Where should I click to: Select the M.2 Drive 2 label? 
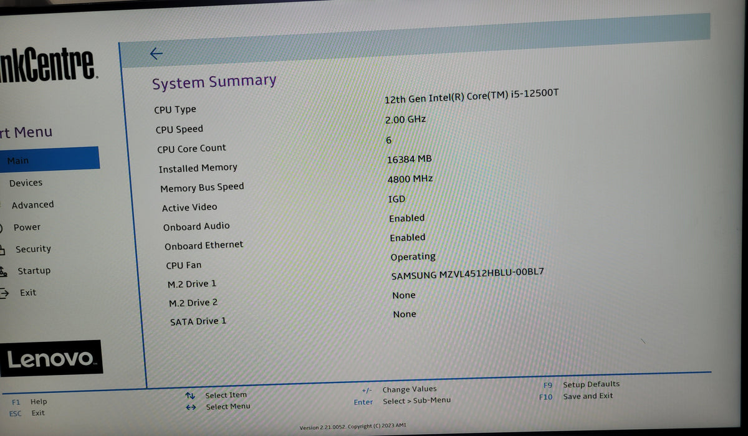[x=193, y=303]
